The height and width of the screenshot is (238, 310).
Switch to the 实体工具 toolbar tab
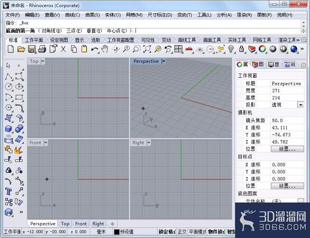(237, 40)
